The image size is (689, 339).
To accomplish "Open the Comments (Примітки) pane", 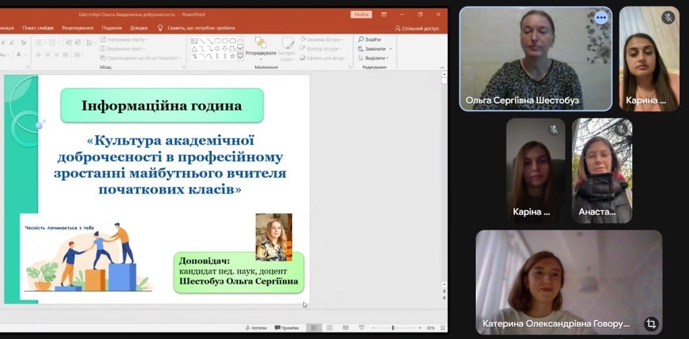I will tap(287, 328).
